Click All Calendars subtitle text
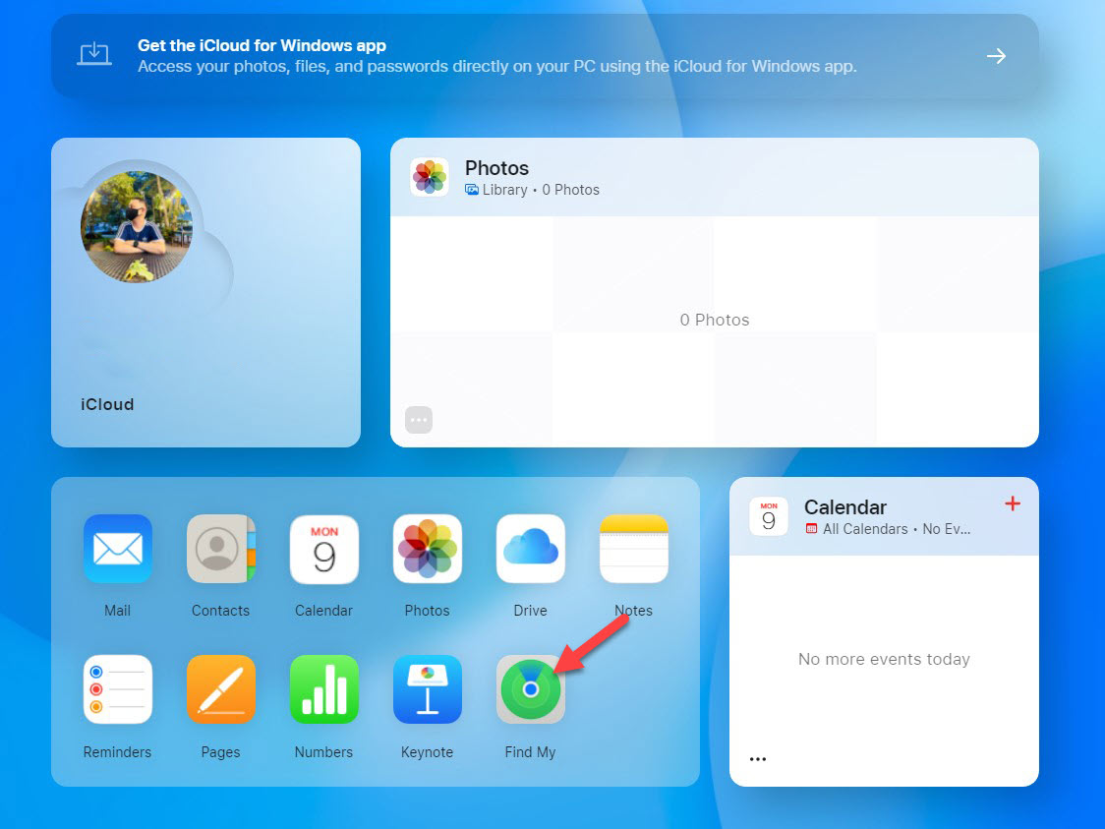Screen dimensions: 1105x829 [865, 529]
